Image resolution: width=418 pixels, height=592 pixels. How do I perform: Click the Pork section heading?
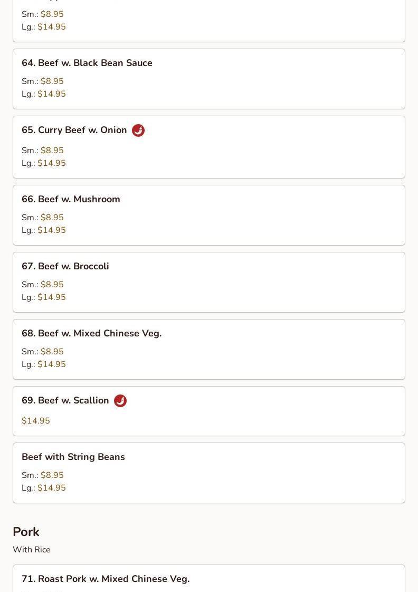(x=26, y=532)
